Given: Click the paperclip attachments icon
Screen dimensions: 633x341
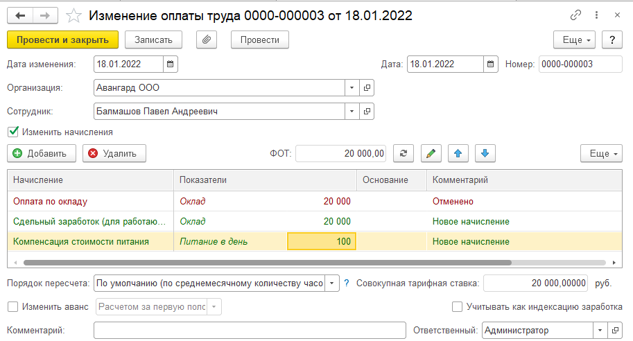Looking at the screenshot, I should (x=207, y=40).
